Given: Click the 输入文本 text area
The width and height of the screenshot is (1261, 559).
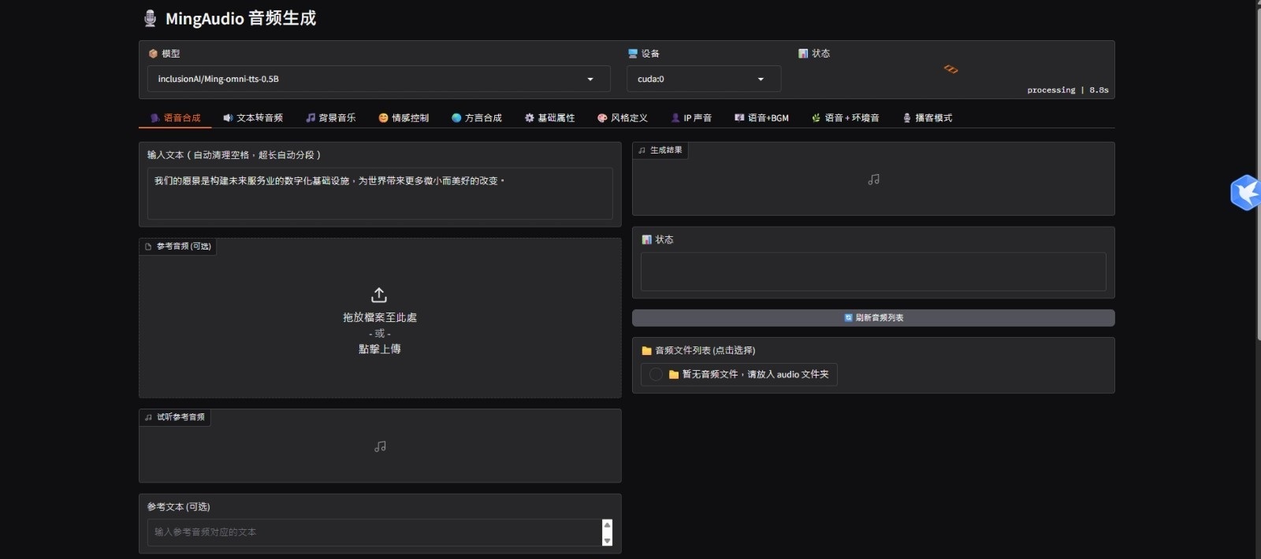Looking at the screenshot, I should point(379,193).
